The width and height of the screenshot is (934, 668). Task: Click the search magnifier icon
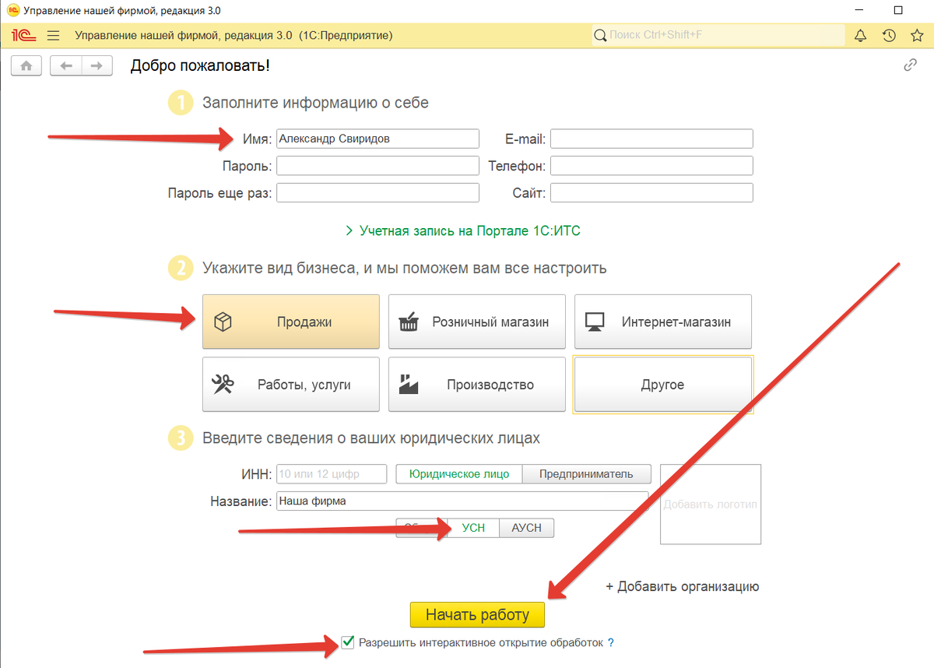(600, 35)
